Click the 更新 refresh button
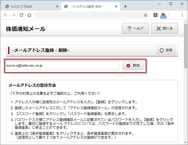This screenshot has height=145, width=188. point(166,50)
